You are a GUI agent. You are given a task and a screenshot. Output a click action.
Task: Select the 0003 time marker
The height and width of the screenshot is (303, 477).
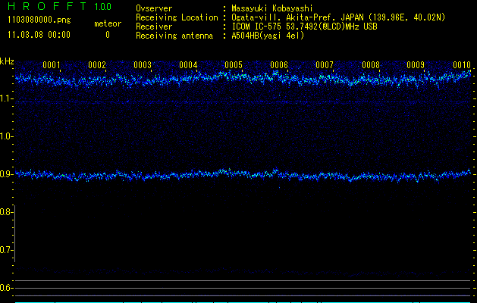pyautogui.click(x=143, y=65)
